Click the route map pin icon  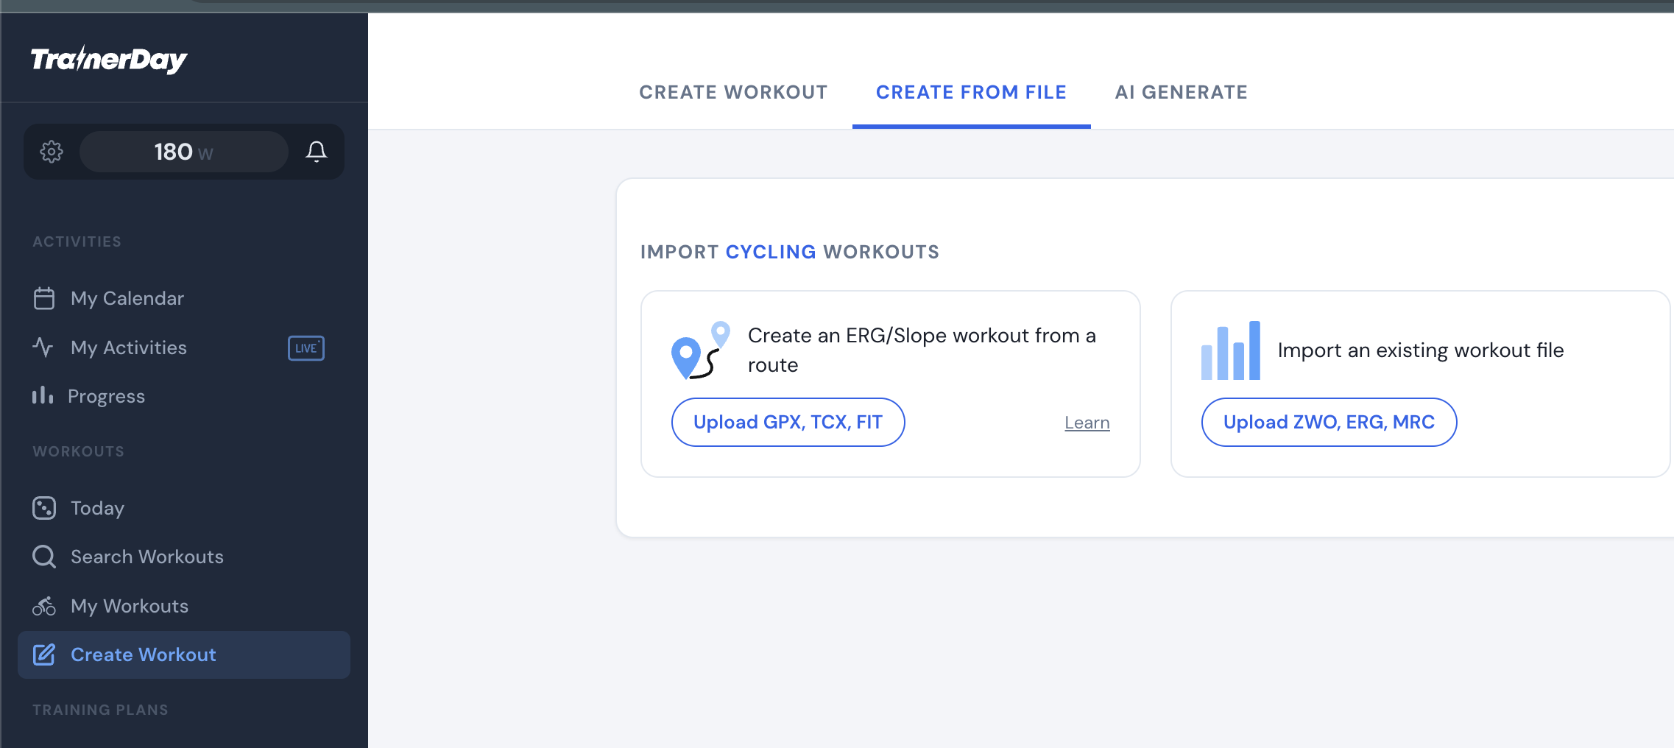pos(700,350)
